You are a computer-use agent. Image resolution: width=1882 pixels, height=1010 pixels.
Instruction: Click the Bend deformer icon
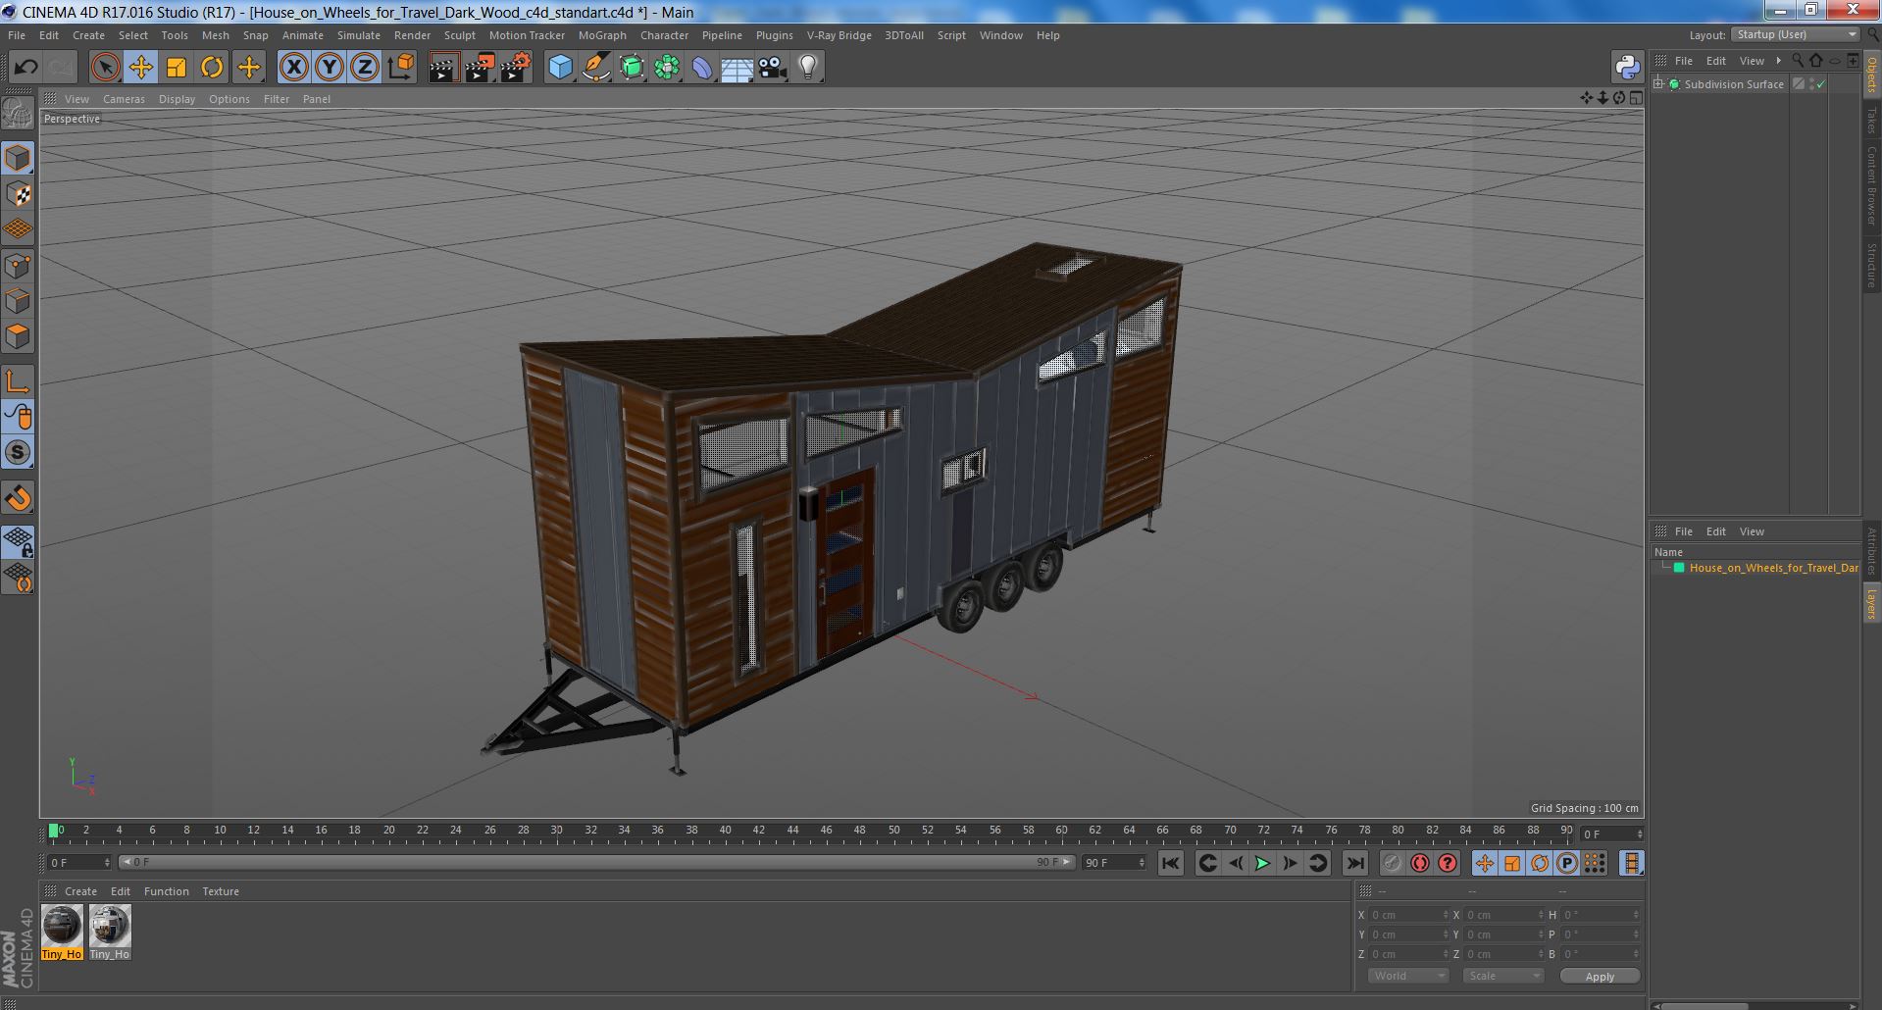[x=702, y=68]
